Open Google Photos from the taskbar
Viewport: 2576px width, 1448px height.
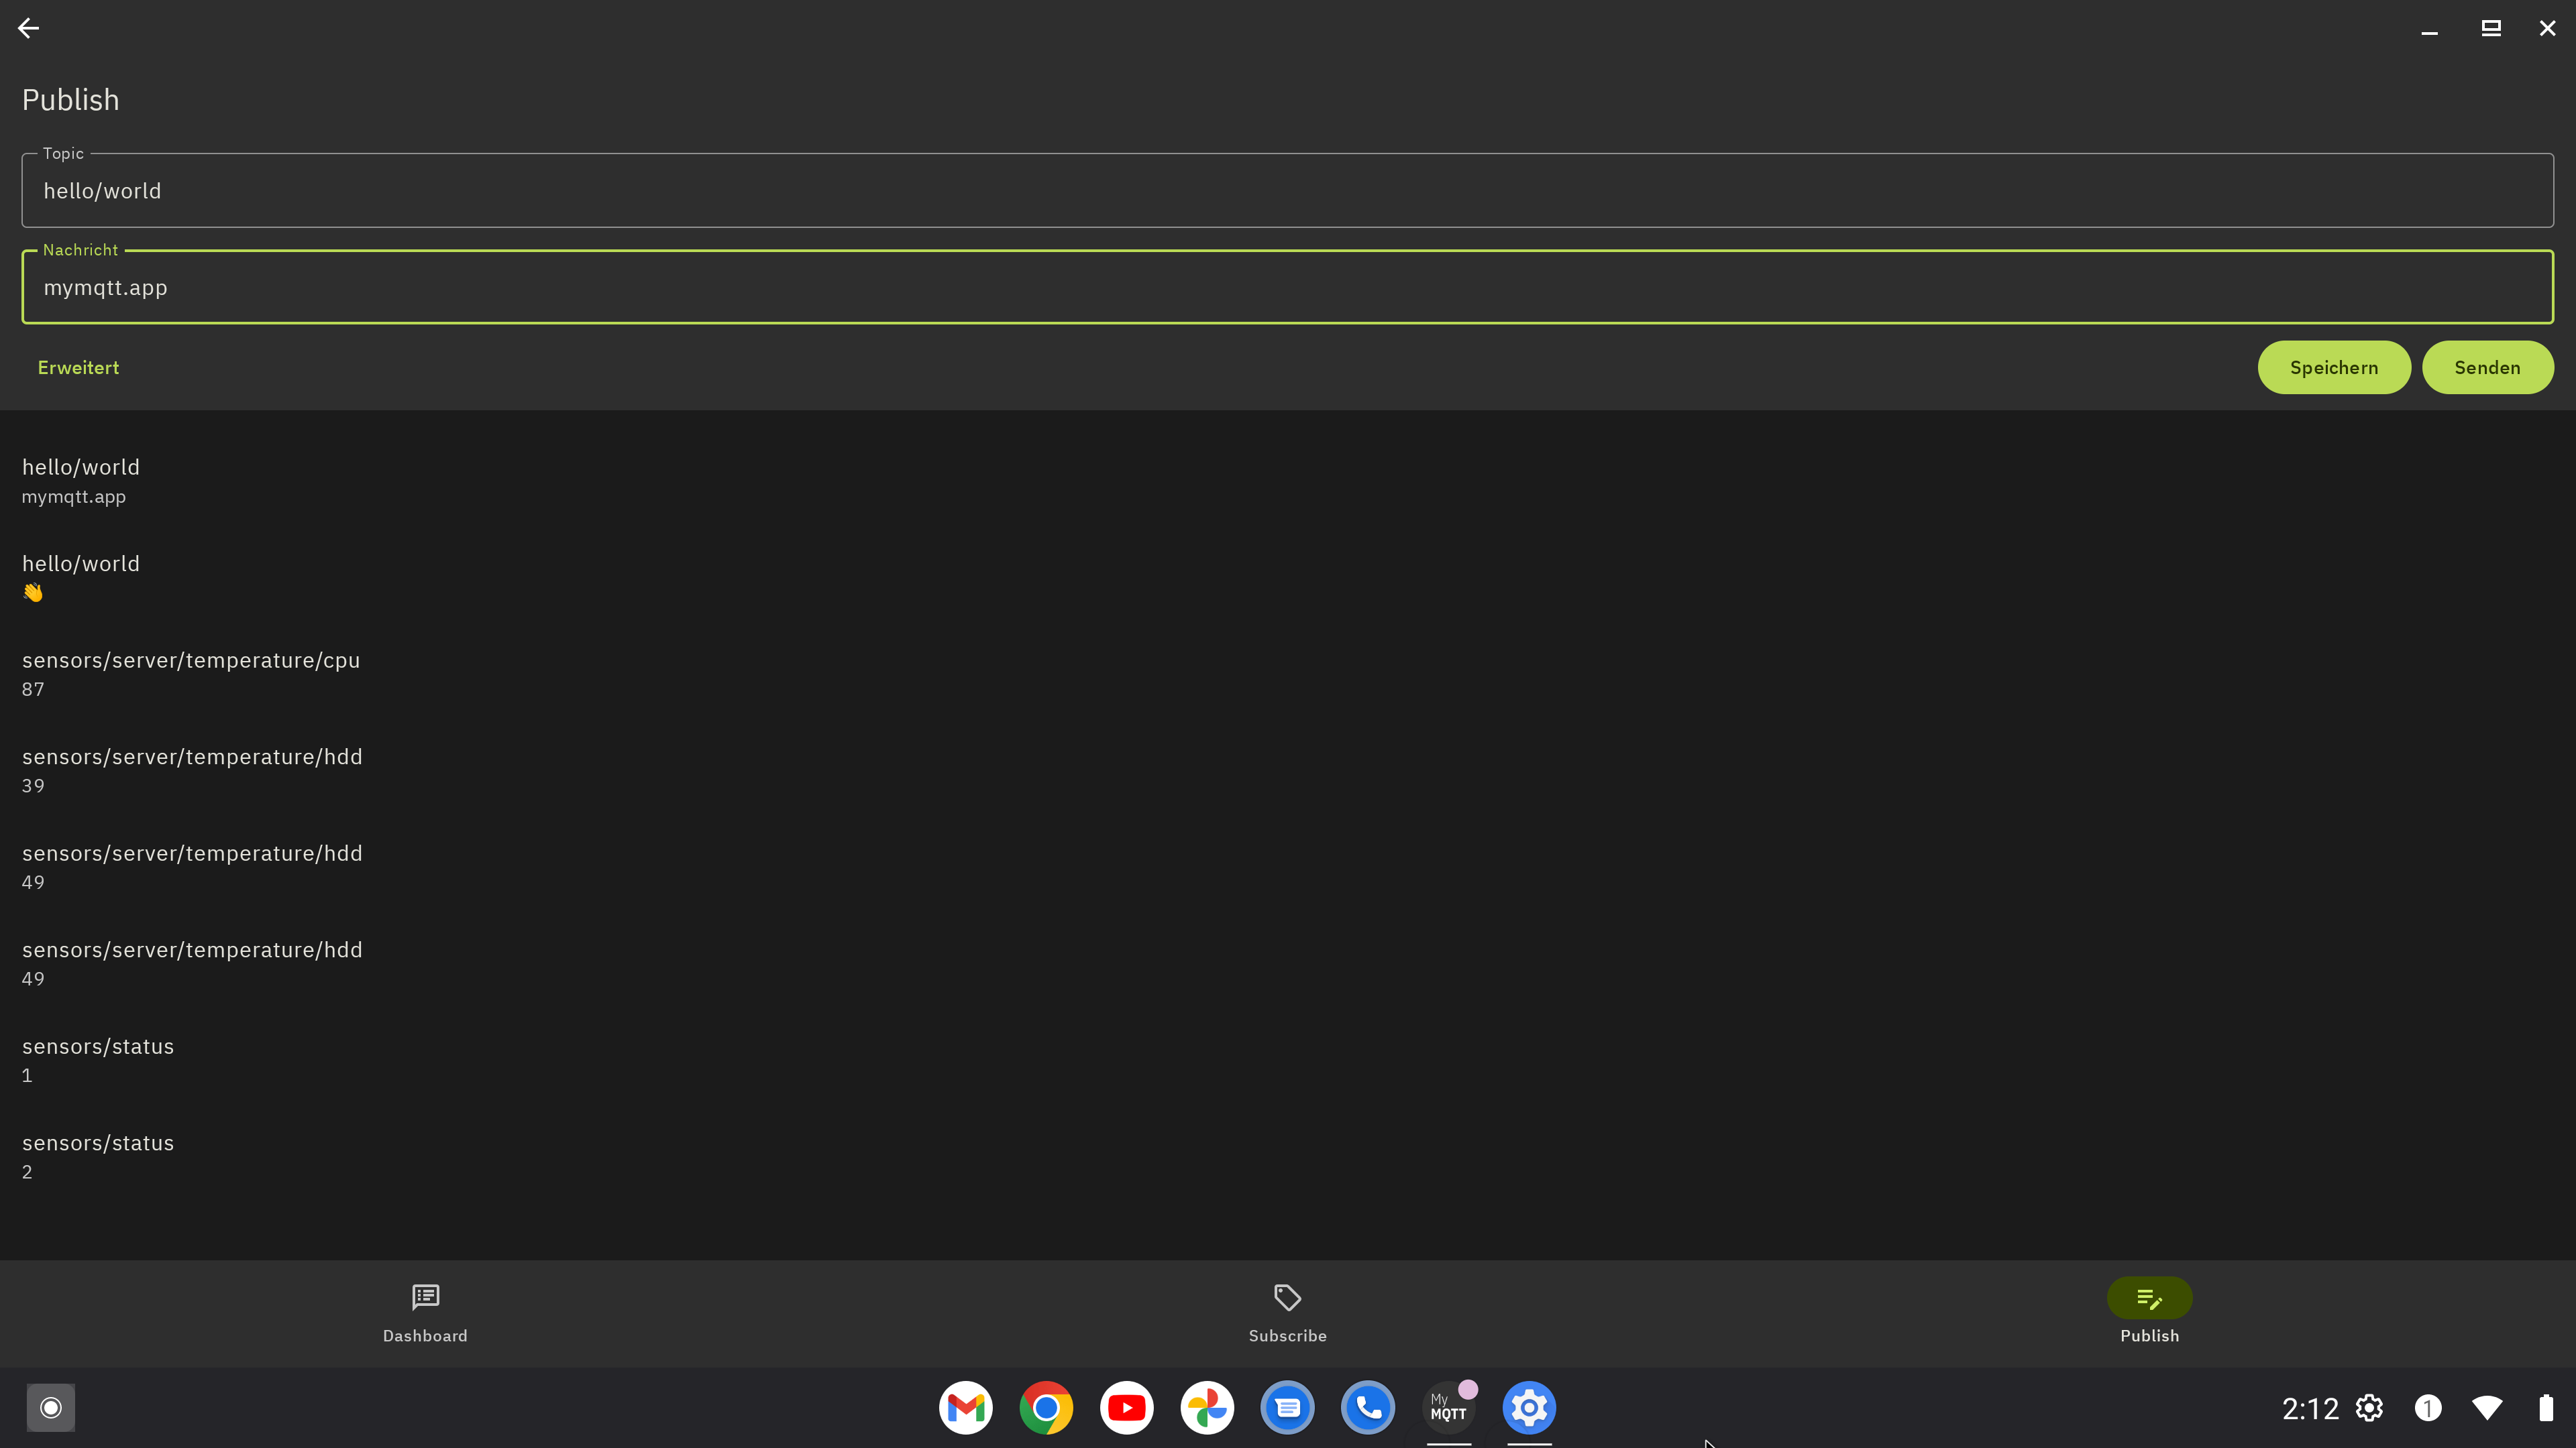click(x=1207, y=1407)
